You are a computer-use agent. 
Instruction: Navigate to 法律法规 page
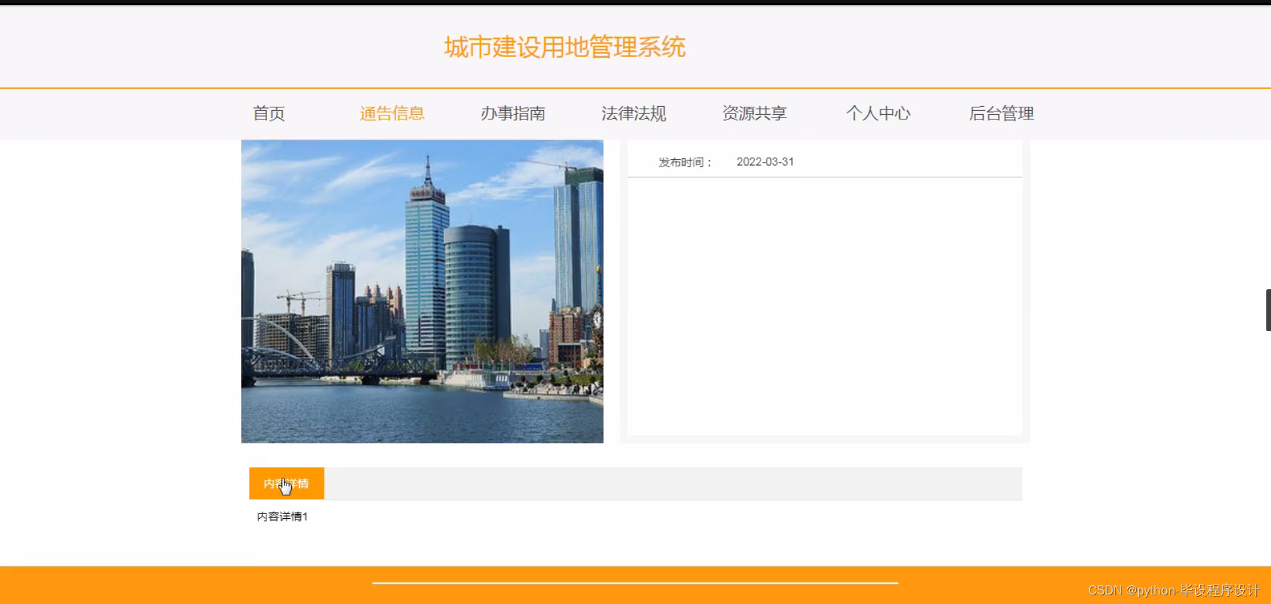pyautogui.click(x=634, y=113)
